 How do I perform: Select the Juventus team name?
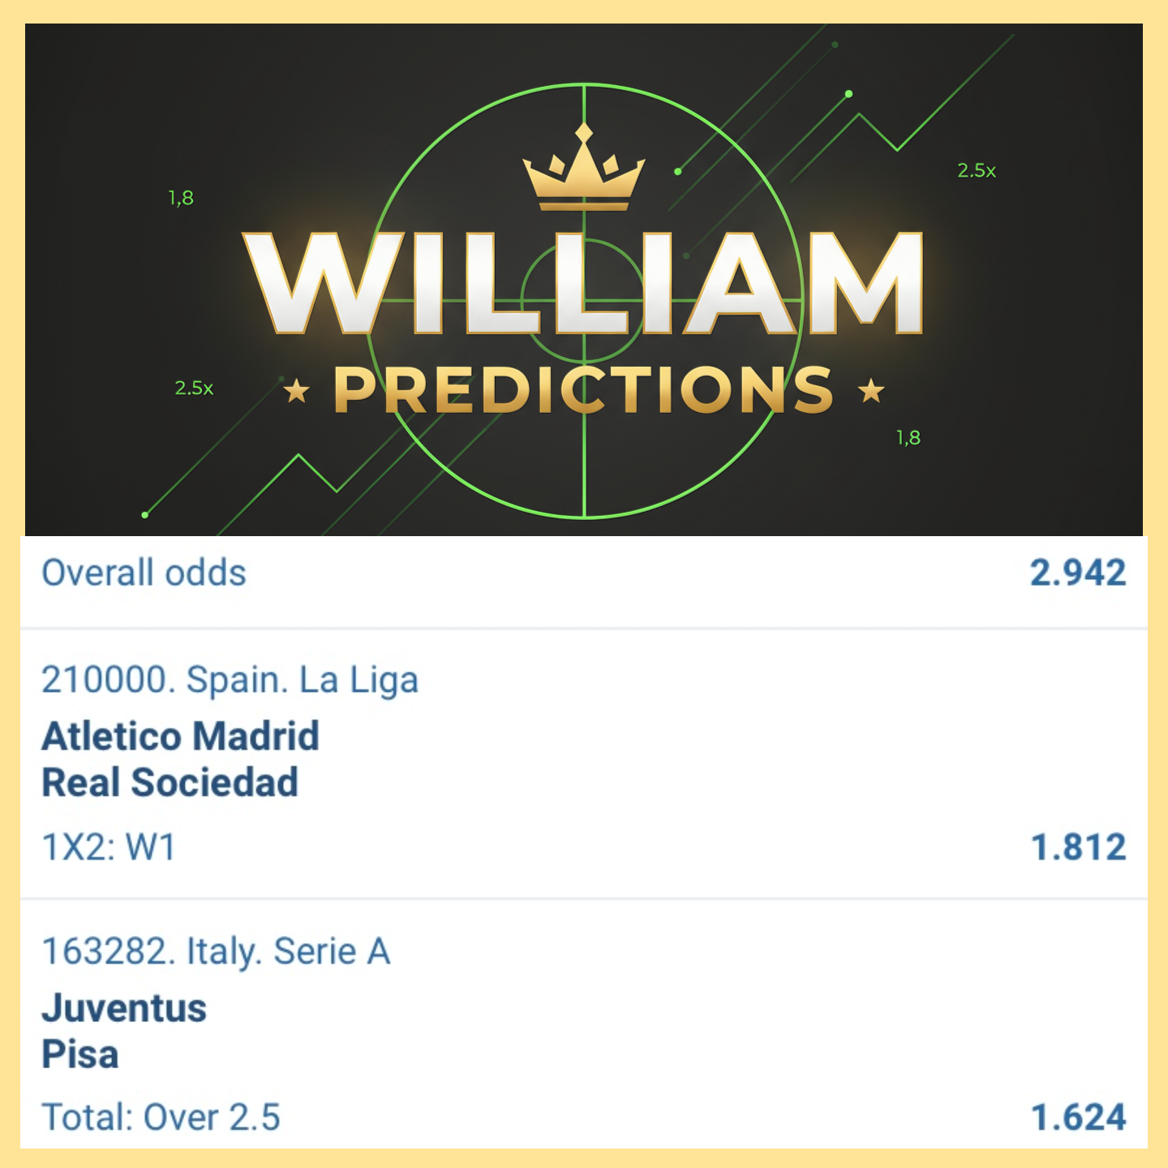point(124,1008)
